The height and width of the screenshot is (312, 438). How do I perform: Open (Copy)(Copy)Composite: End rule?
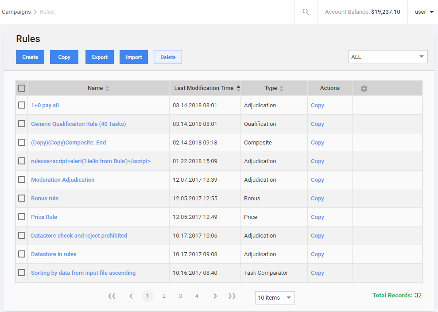(x=69, y=143)
